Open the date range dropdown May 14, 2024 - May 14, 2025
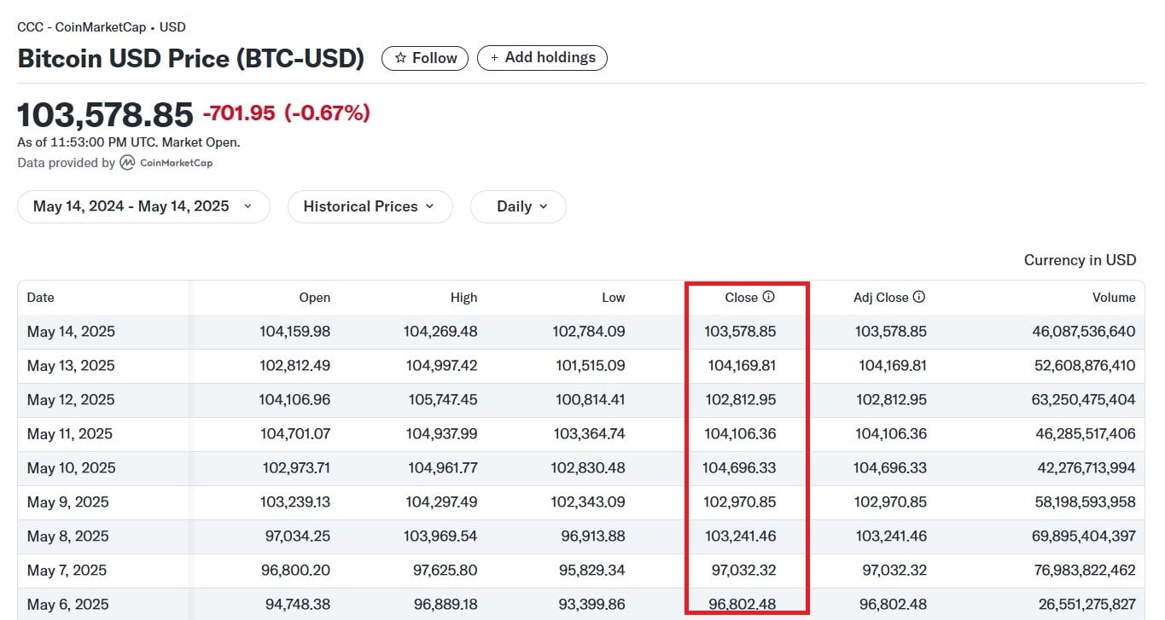Image resolution: width=1165 pixels, height=620 pixels. click(x=143, y=206)
